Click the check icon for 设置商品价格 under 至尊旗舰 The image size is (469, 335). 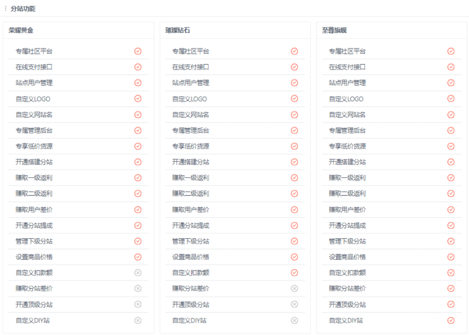click(x=451, y=257)
